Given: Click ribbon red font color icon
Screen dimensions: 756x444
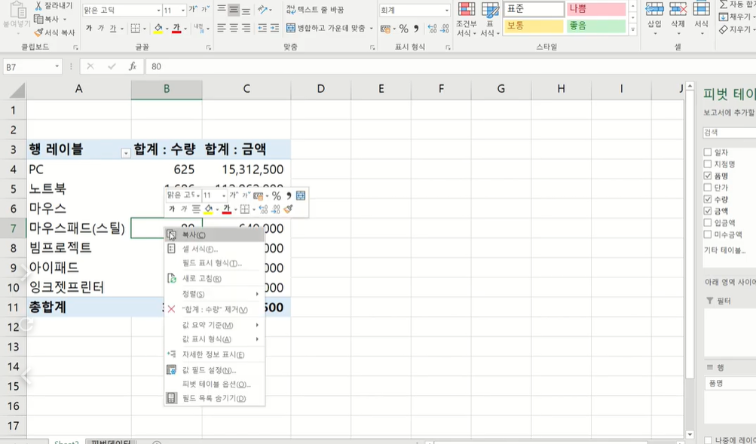Looking at the screenshot, I should [x=176, y=29].
